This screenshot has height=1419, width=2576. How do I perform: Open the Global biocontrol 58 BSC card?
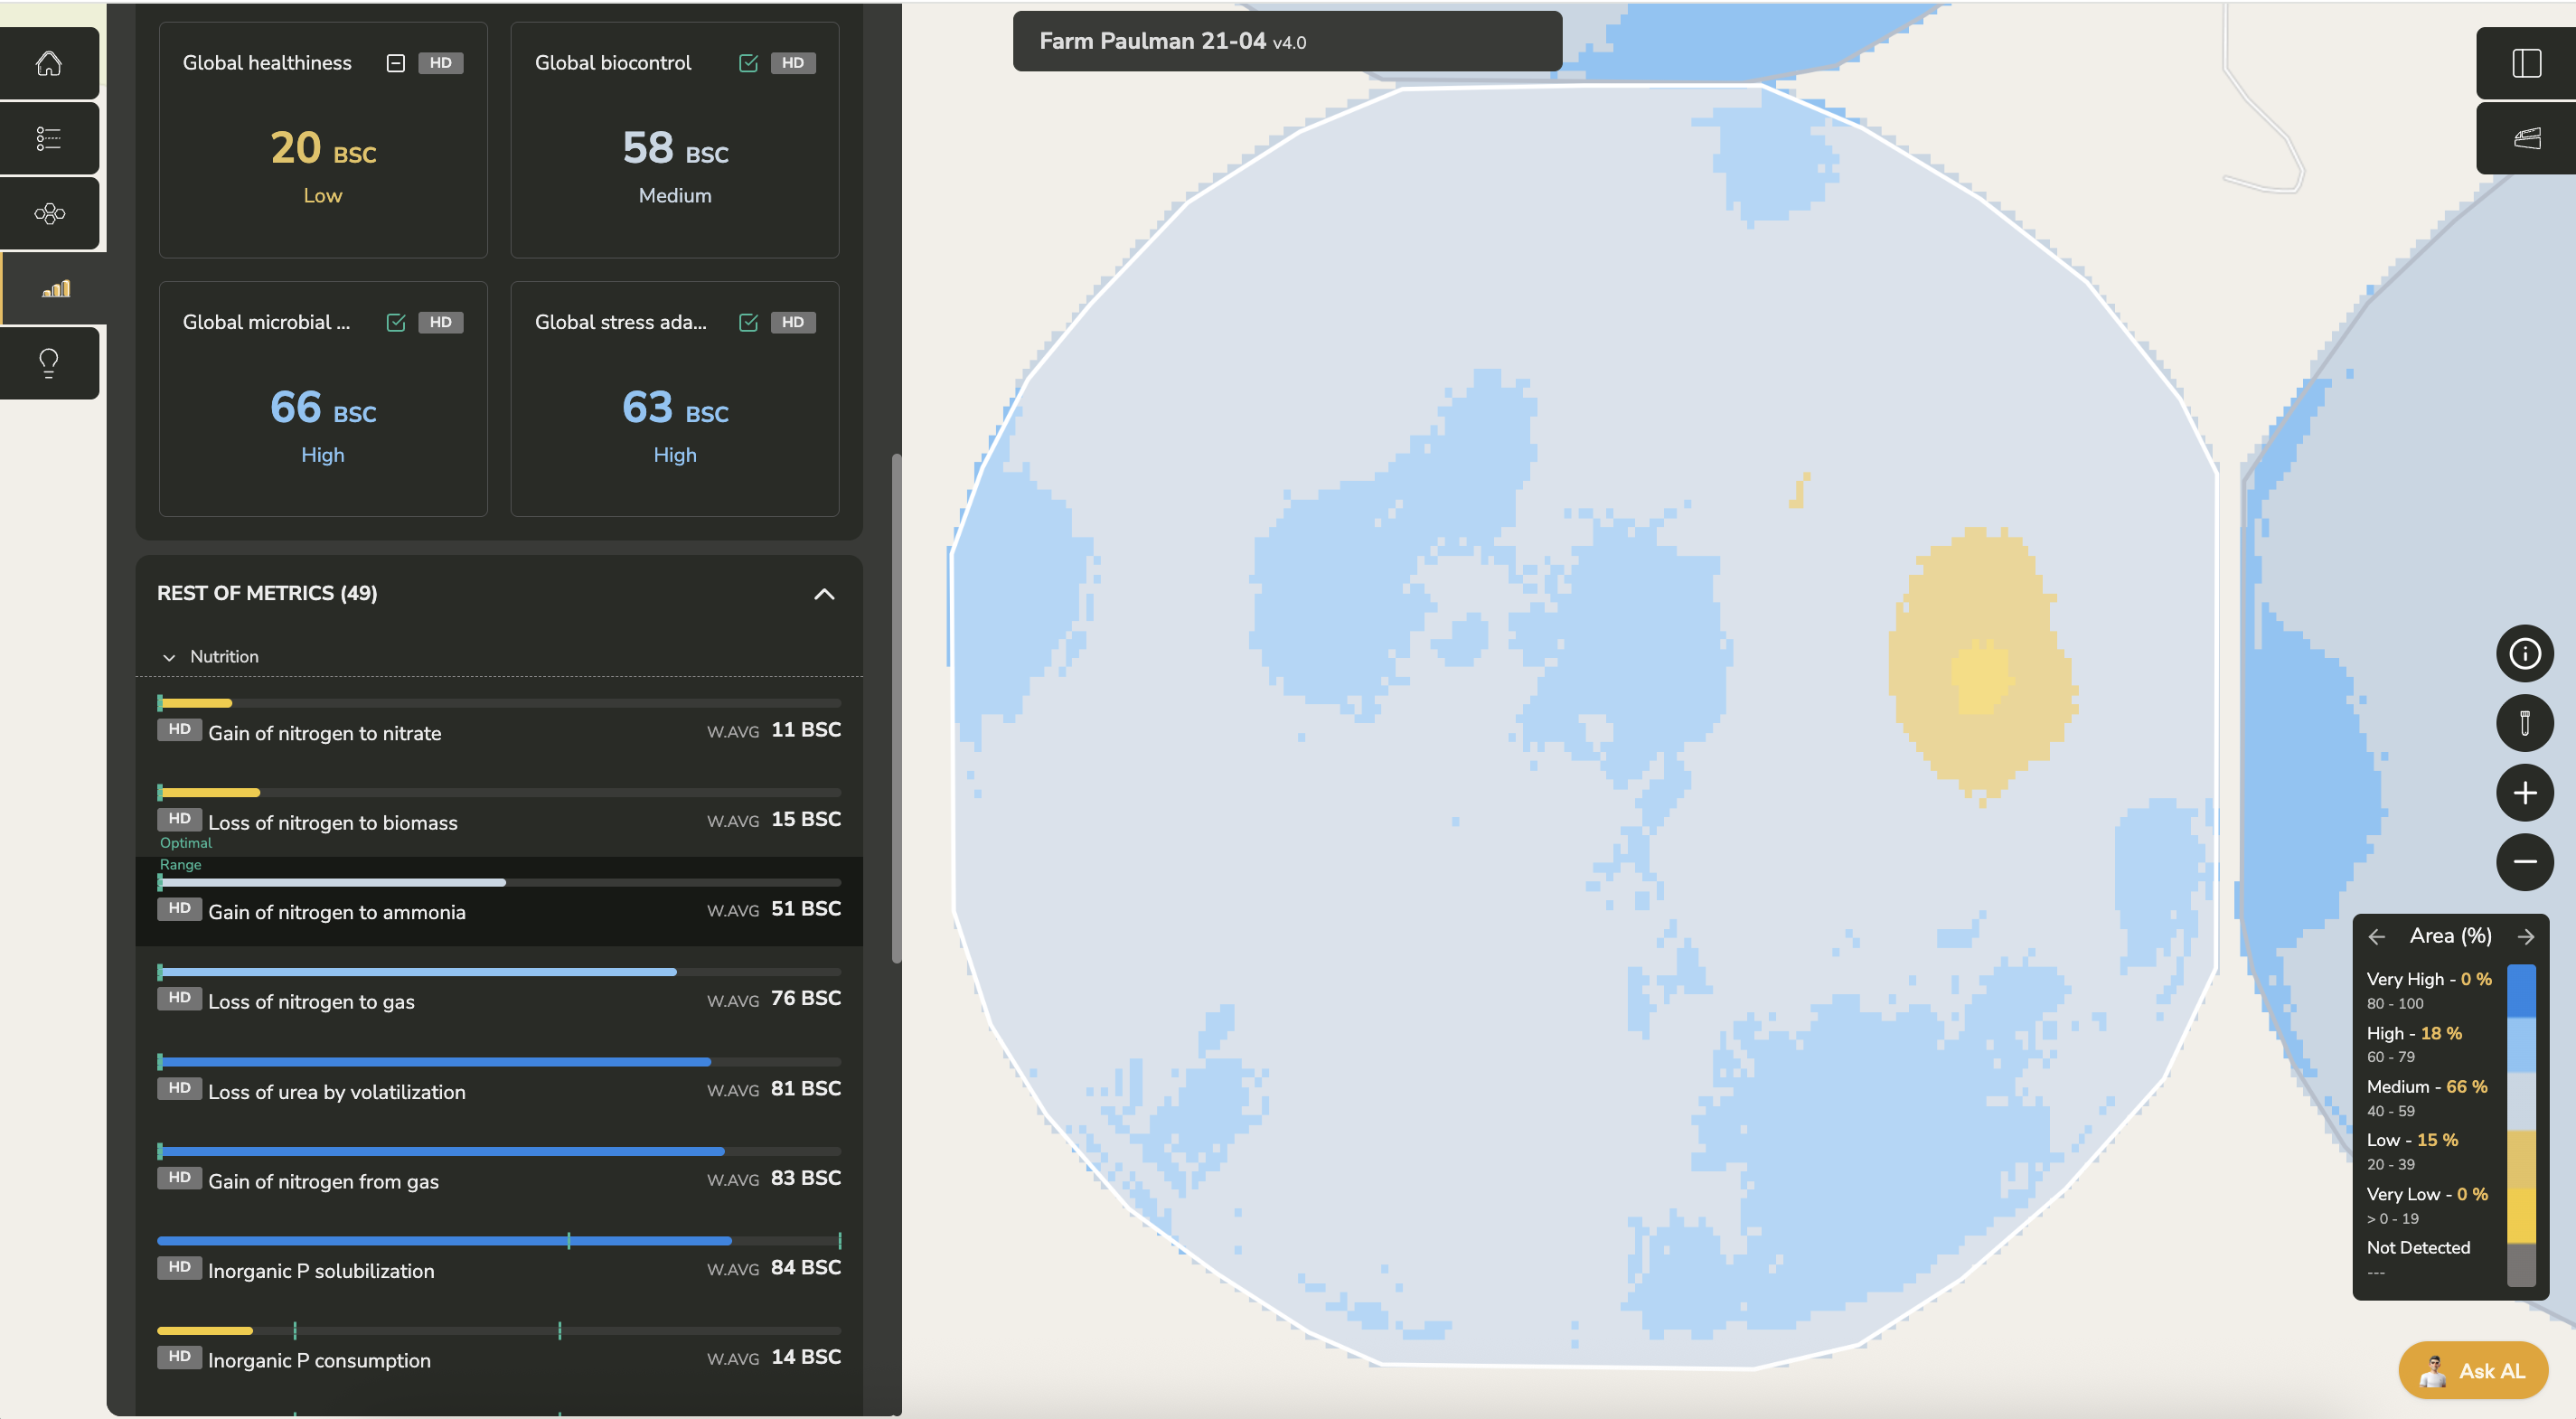(x=675, y=140)
